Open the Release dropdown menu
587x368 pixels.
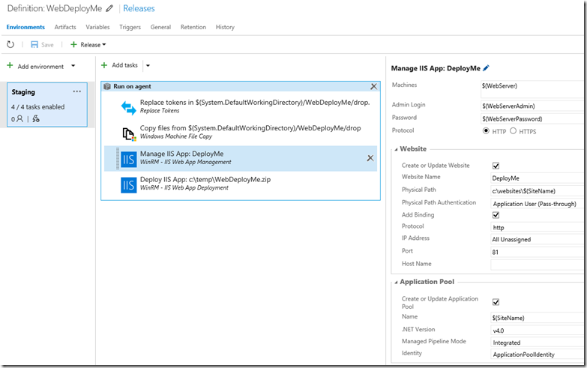coord(88,45)
